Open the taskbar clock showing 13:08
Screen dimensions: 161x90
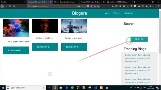click(150, 88)
